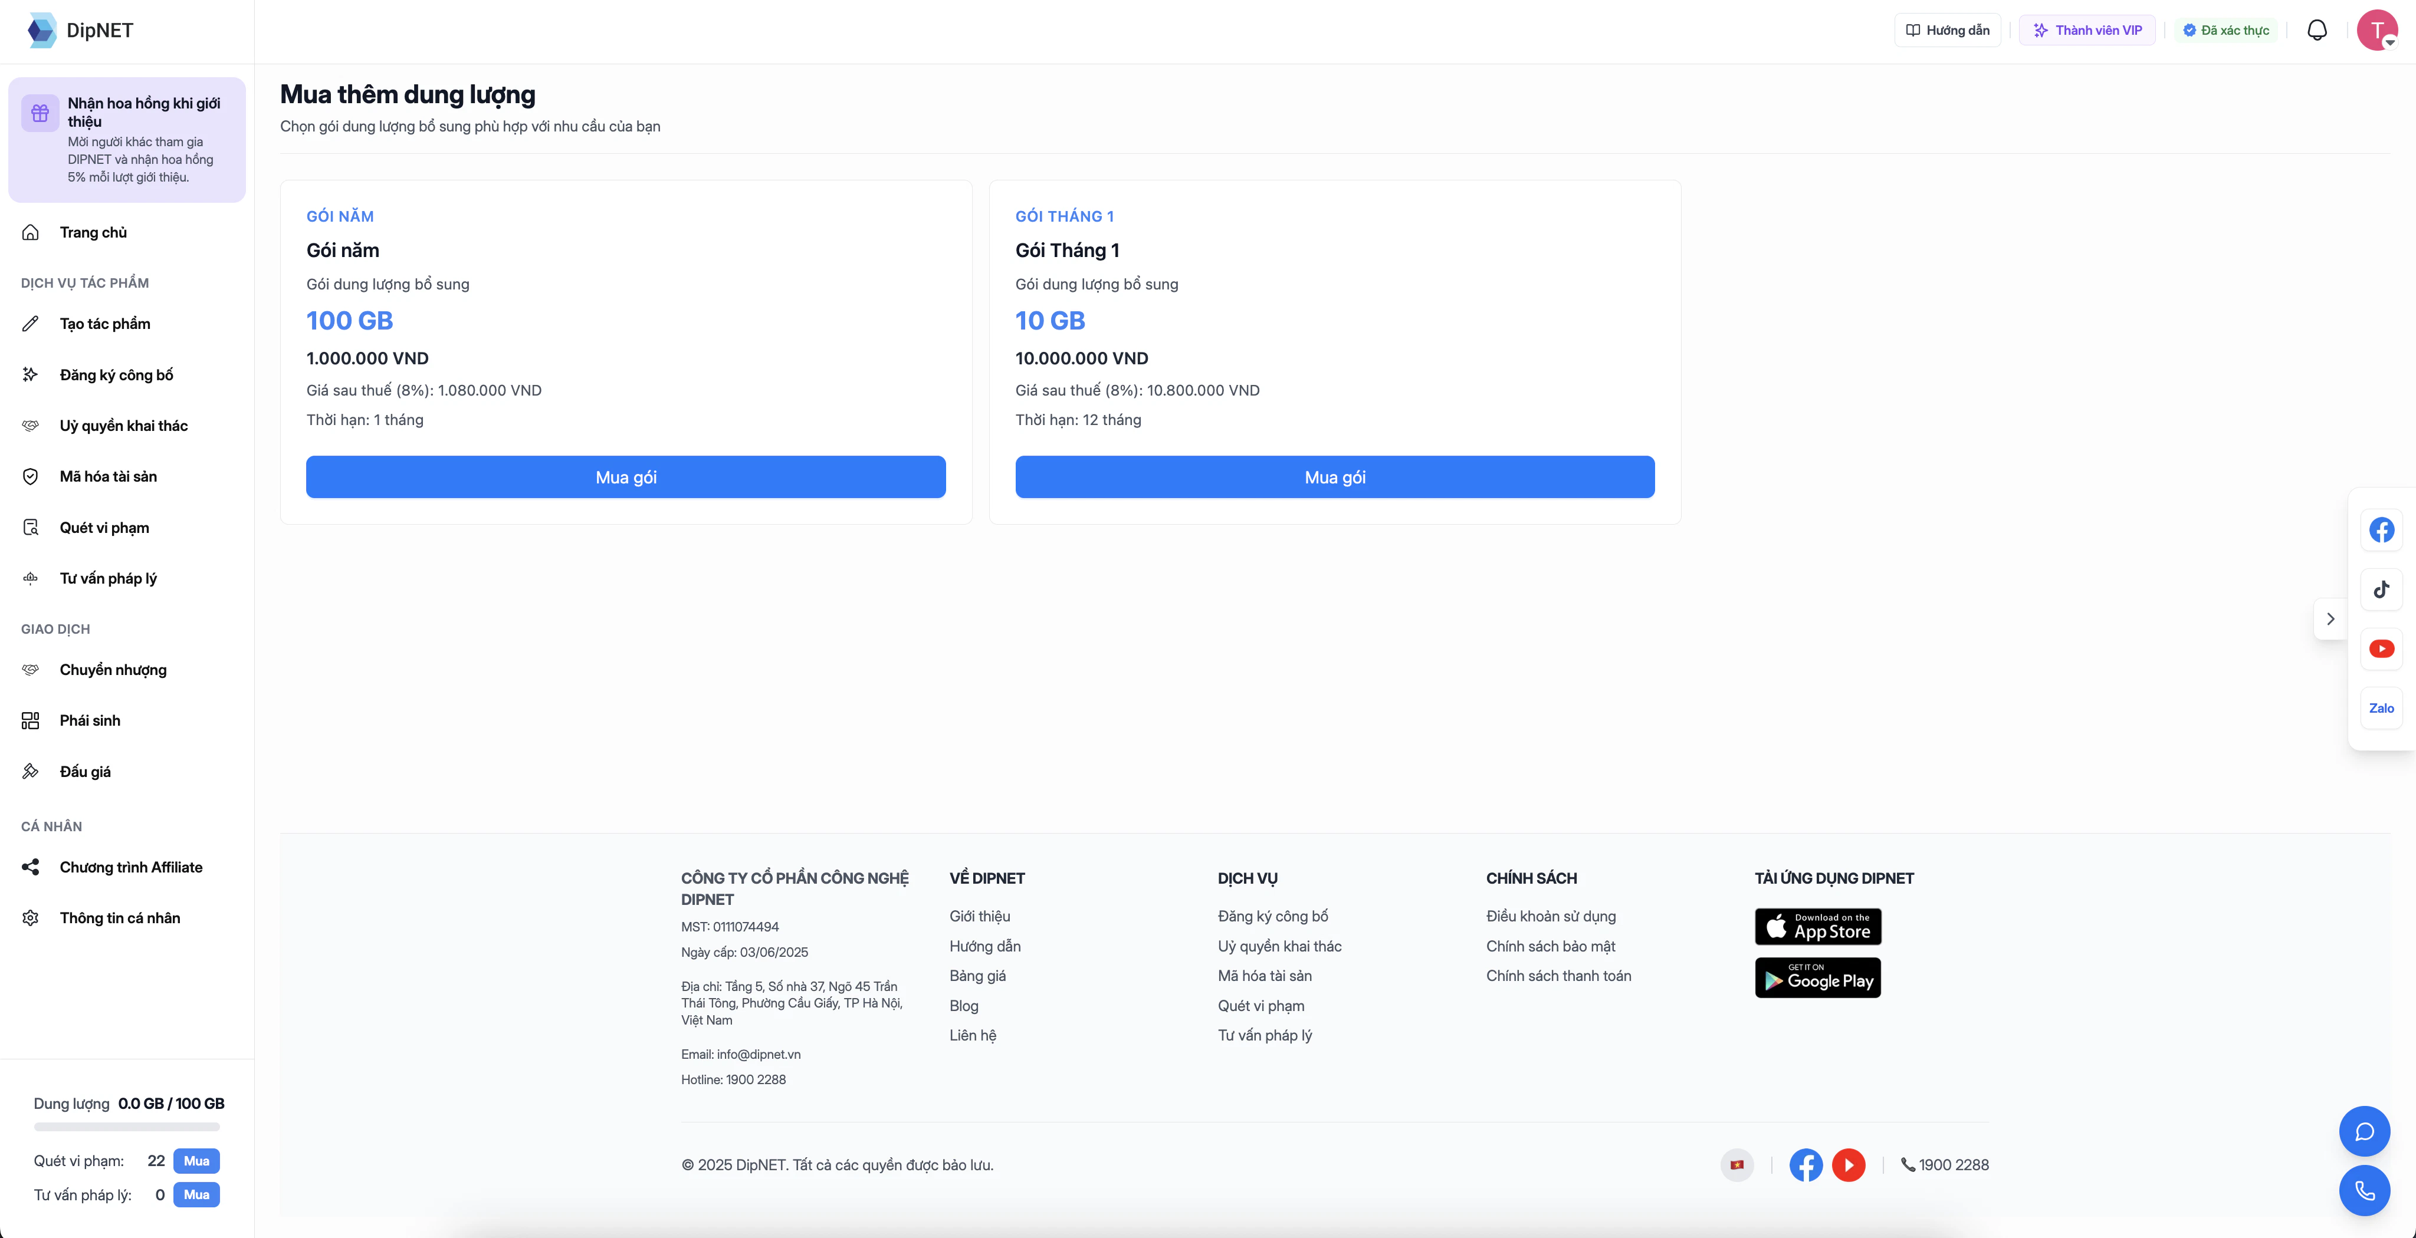Click the DipNET logo
This screenshot has width=2416, height=1238.
point(81,30)
